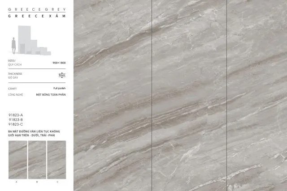Select product code 91823-B
Image resolution: width=287 pixels, height=191 pixels.
point(16,119)
